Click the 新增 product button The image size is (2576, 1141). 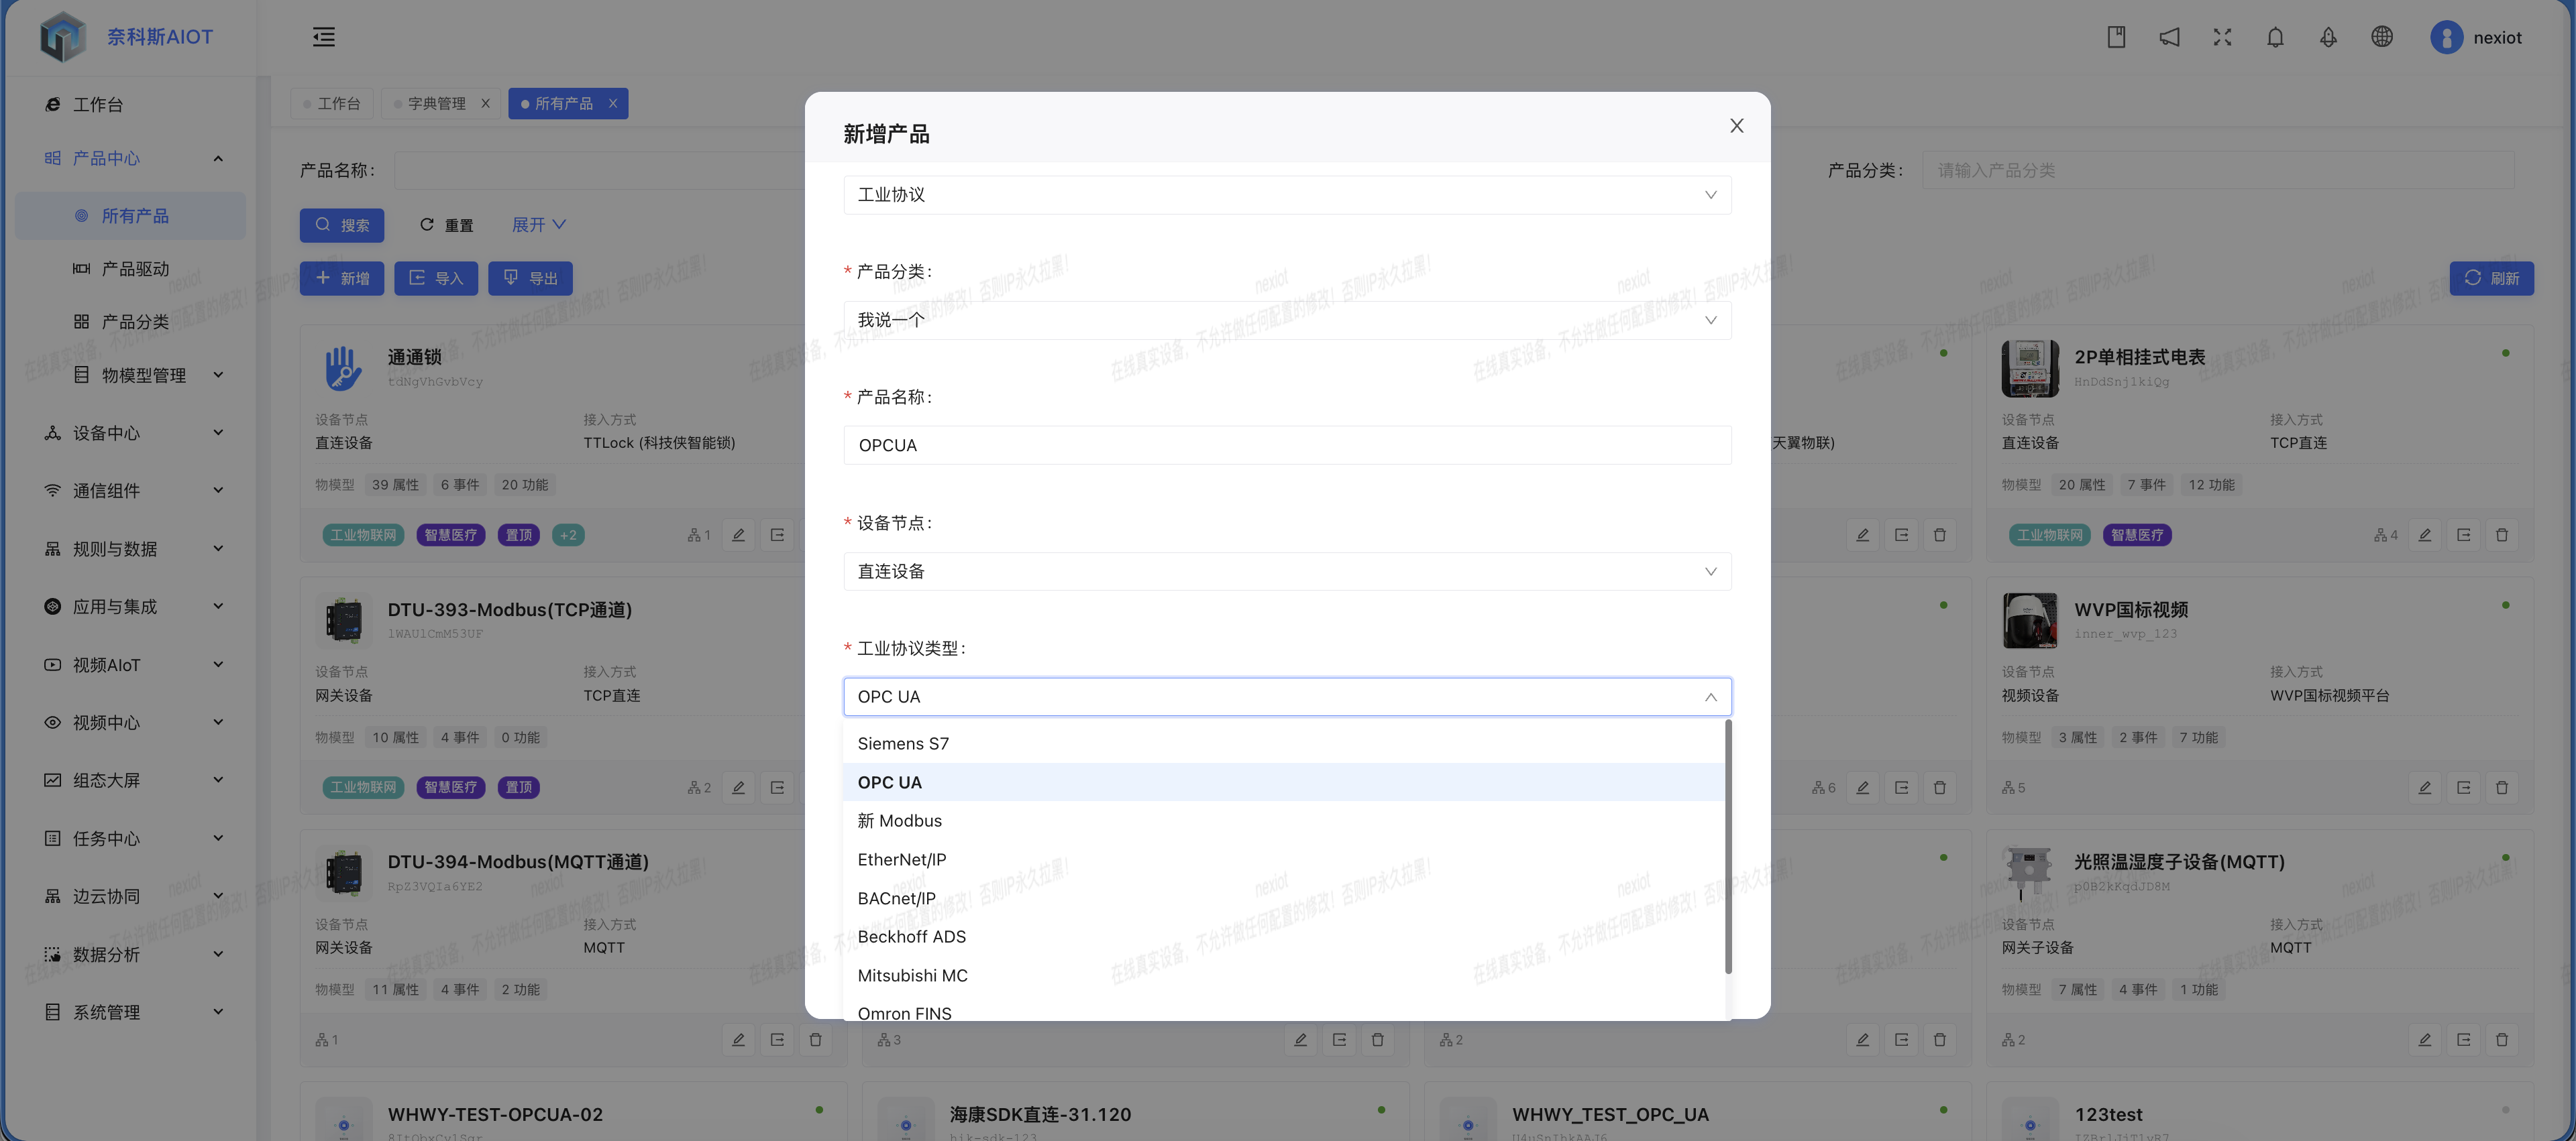click(x=342, y=278)
